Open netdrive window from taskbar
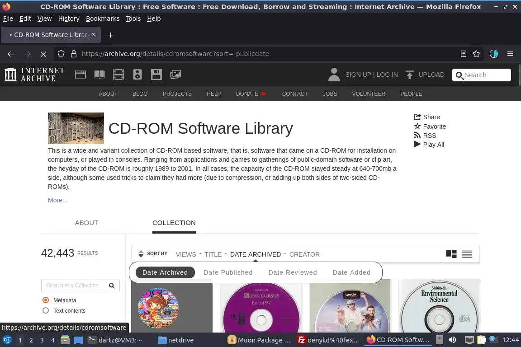This screenshot has width=521, height=347. tap(176, 340)
